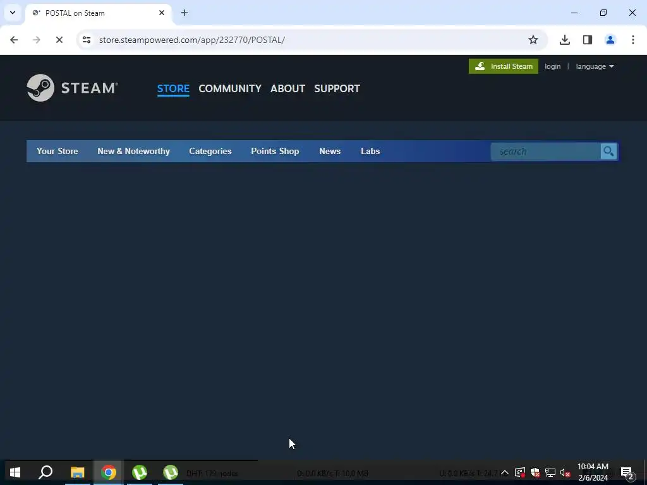
Task: Select the POSTAL on Steam tab
Action: coord(98,13)
